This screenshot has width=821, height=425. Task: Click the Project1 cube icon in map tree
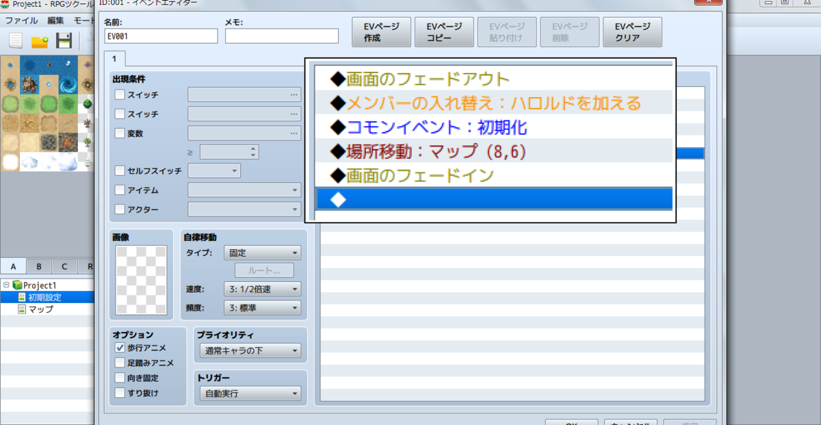click(17, 285)
